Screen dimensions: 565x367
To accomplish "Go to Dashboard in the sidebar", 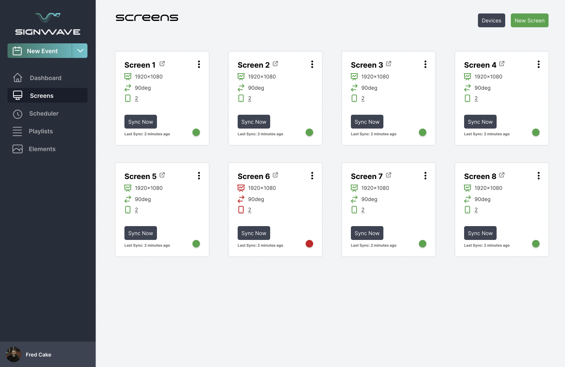I will pos(46,78).
